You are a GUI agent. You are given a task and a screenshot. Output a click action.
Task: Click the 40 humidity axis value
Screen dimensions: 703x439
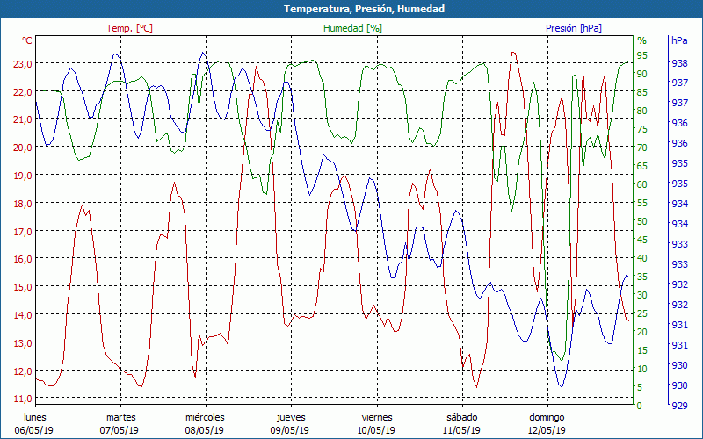tap(642, 258)
